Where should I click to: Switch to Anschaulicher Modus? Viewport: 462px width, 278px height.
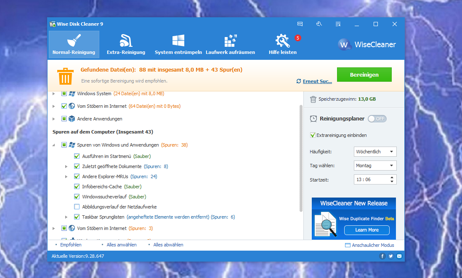[x=369, y=245]
